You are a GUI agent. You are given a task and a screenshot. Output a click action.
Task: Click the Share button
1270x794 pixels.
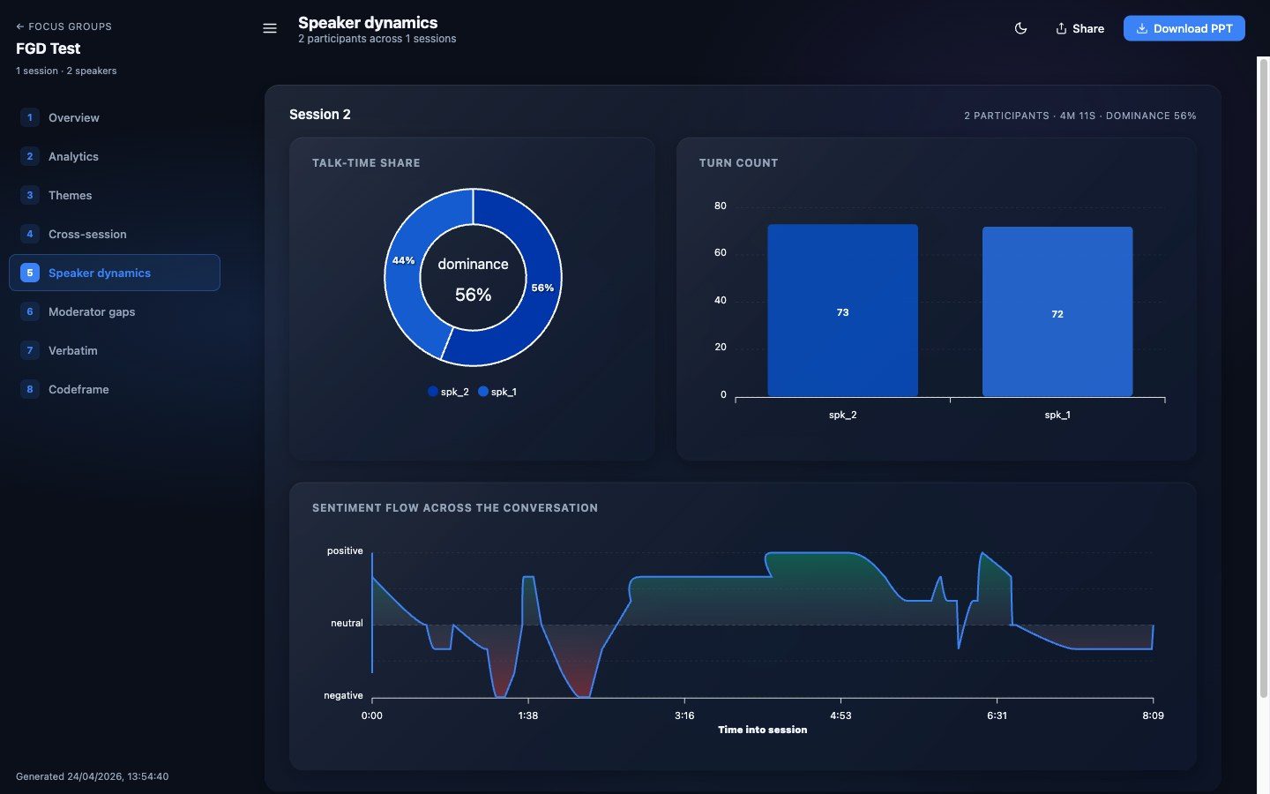tap(1079, 28)
